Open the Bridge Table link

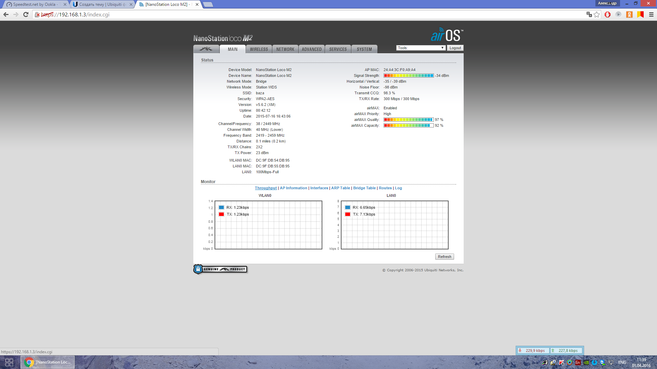pyautogui.click(x=364, y=188)
